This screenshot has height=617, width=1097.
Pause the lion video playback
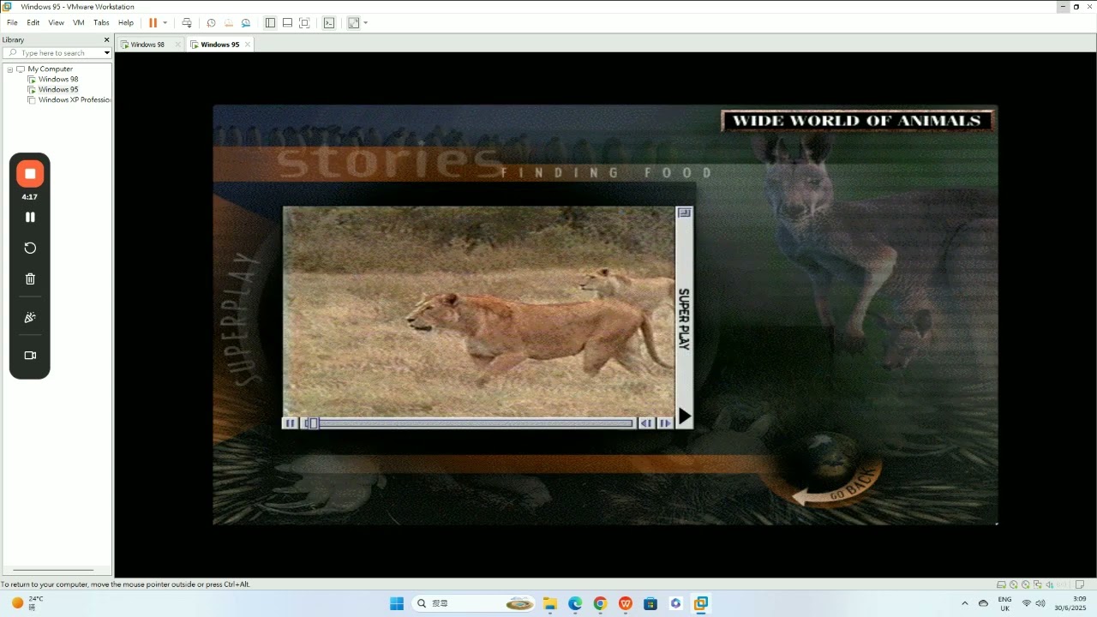pyautogui.click(x=290, y=423)
